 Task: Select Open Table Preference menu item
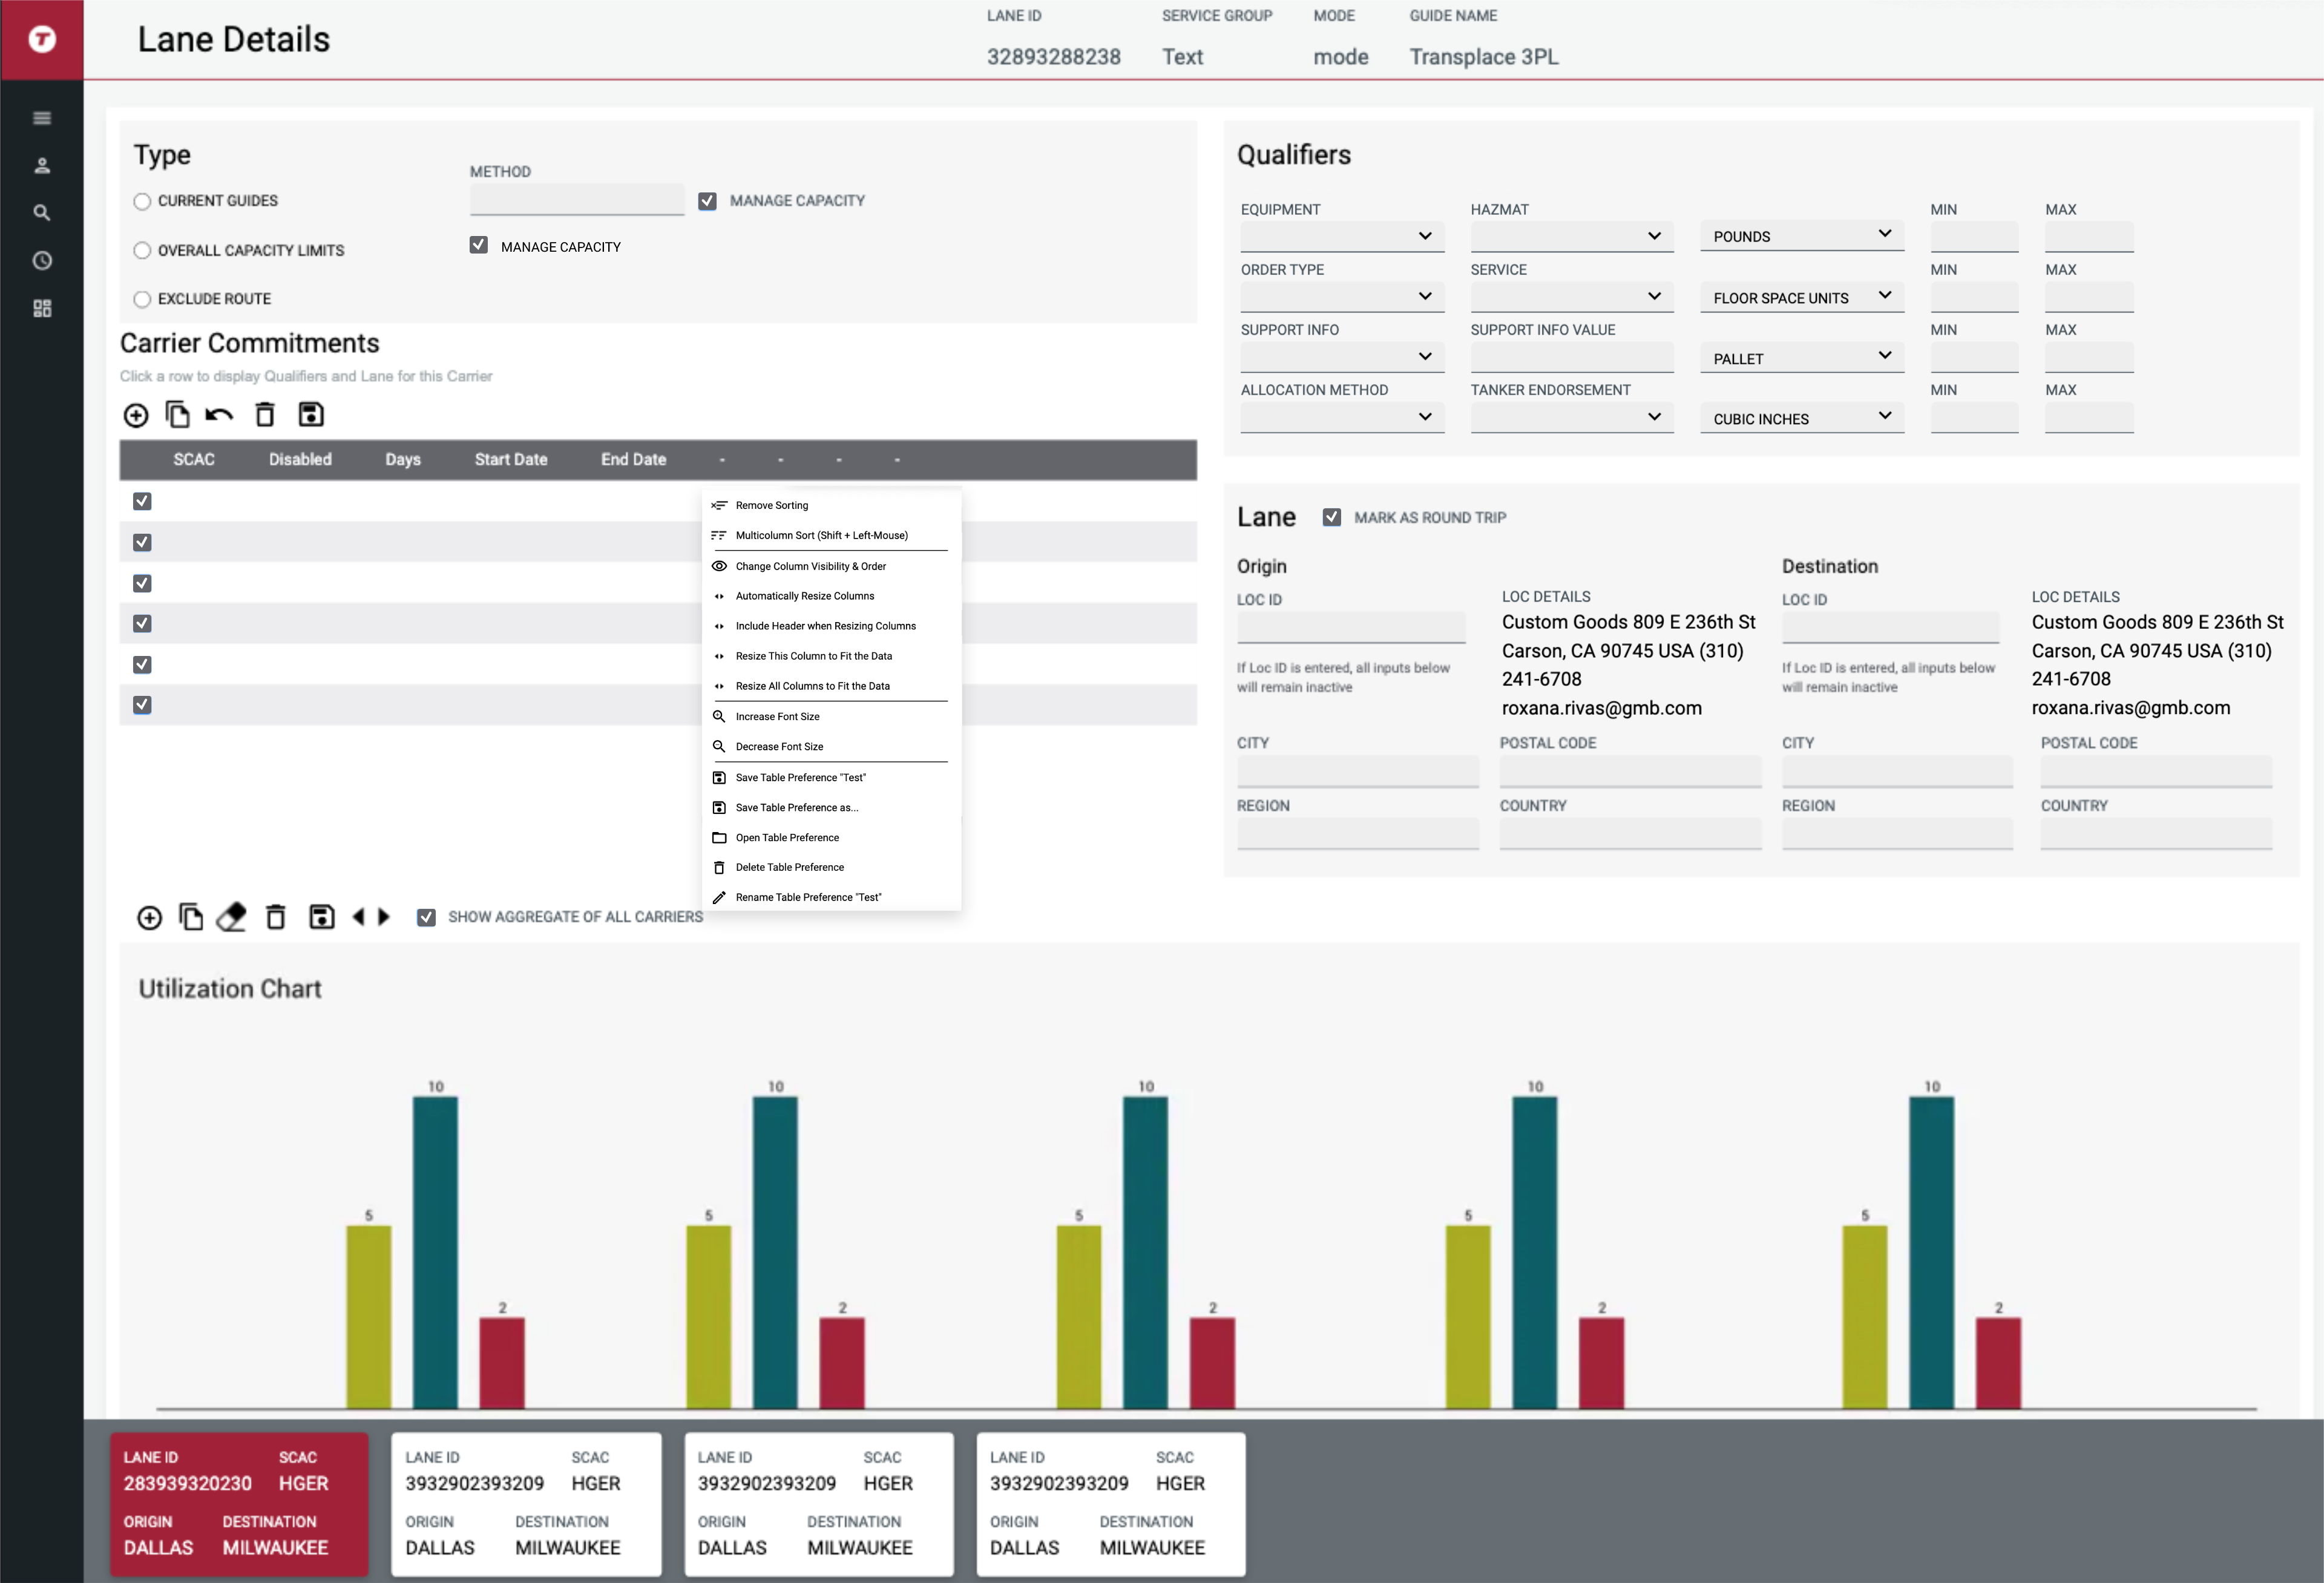pos(830,837)
